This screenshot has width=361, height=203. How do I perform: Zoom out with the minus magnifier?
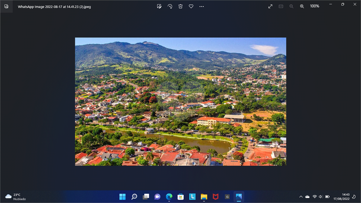tap(291, 6)
